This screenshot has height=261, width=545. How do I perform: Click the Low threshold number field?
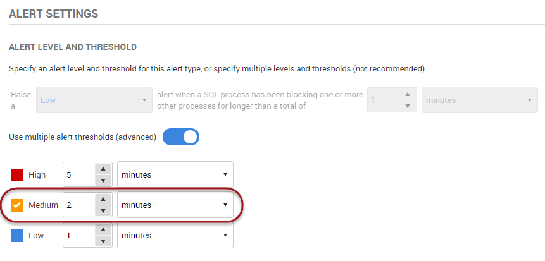[78, 235]
